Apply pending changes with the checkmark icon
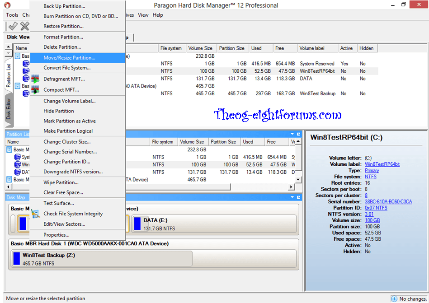 (13, 26)
